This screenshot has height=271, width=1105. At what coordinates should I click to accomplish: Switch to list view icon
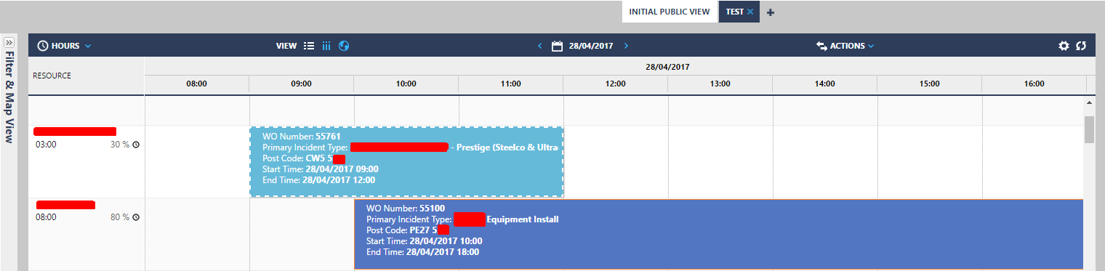(x=309, y=46)
